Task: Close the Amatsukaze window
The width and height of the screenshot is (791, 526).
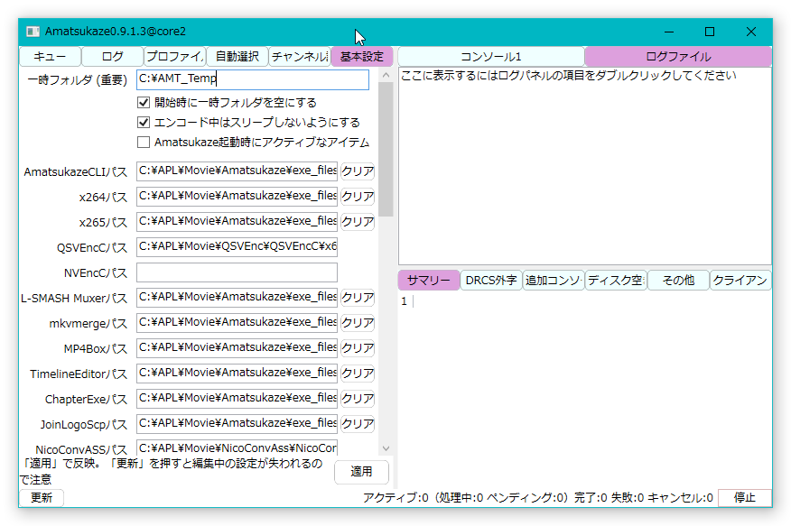Action: (750, 32)
